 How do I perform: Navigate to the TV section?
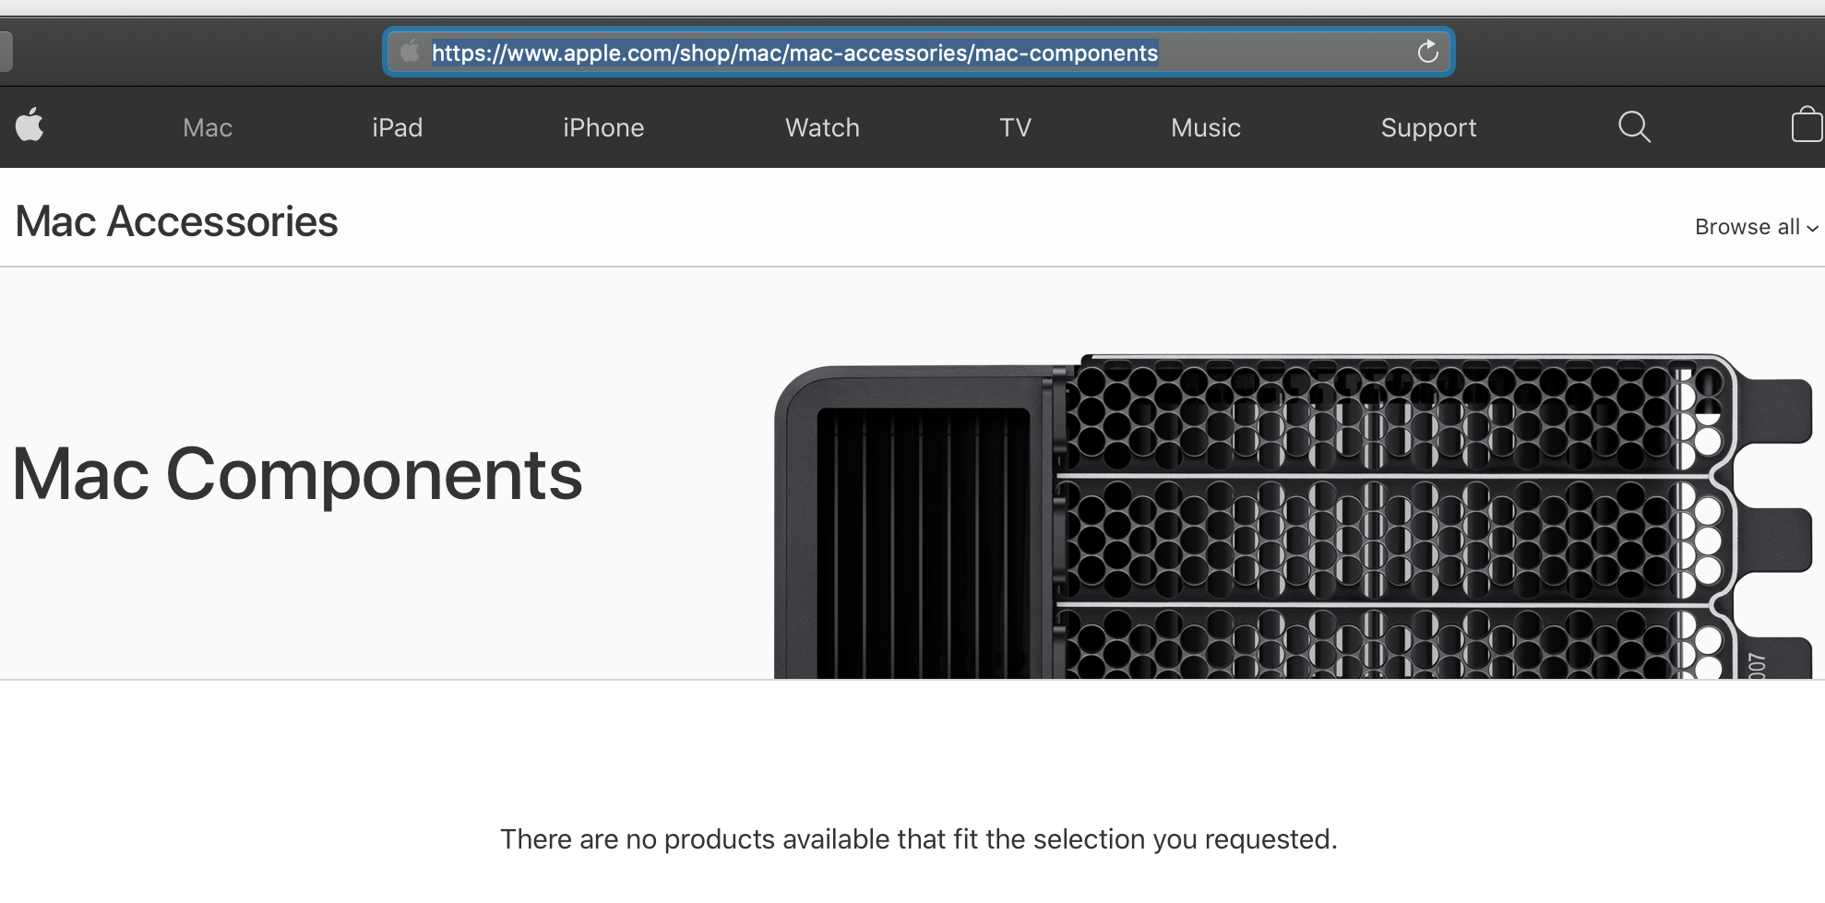tap(1015, 127)
